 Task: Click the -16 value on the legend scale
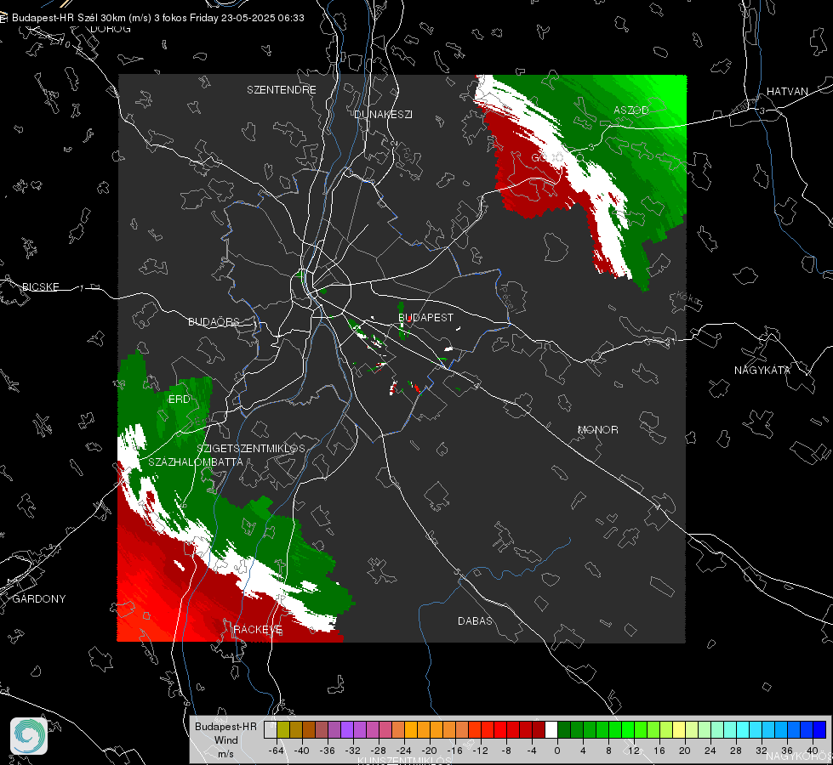pos(454,751)
